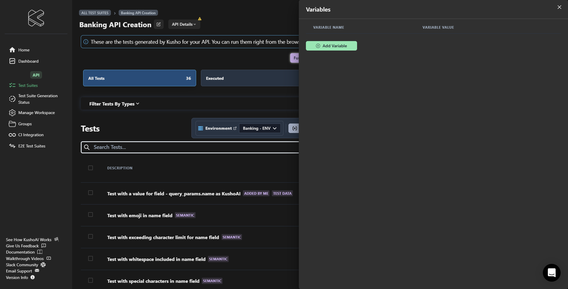The height and width of the screenshot is (289, 568).
Task: Toggle the select-all tests checkbox
Action: click(91, 168)
